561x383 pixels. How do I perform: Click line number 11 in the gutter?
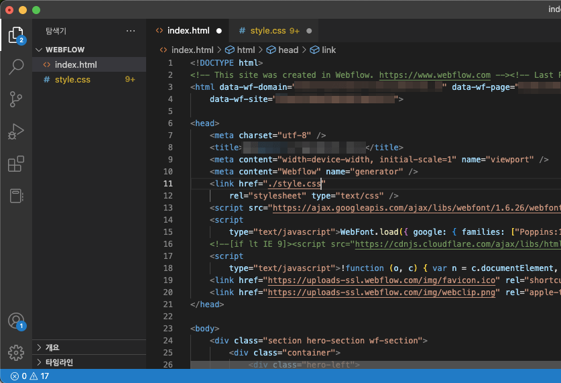point(168,184)
